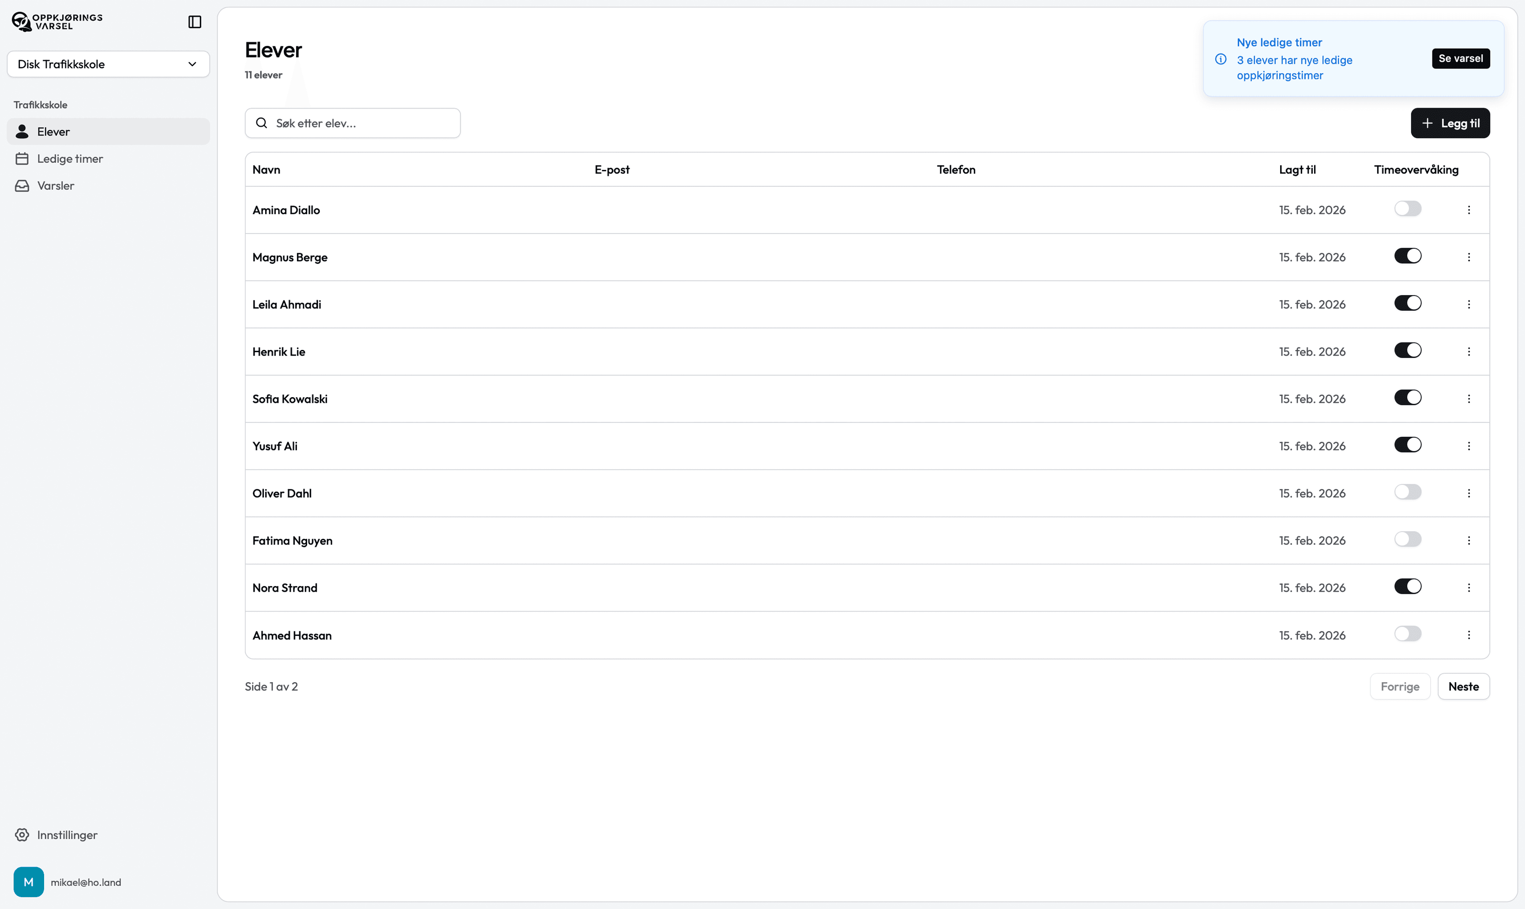
Task: Open row options for Oliver Dahl
Action: (x=1469, y=494)
